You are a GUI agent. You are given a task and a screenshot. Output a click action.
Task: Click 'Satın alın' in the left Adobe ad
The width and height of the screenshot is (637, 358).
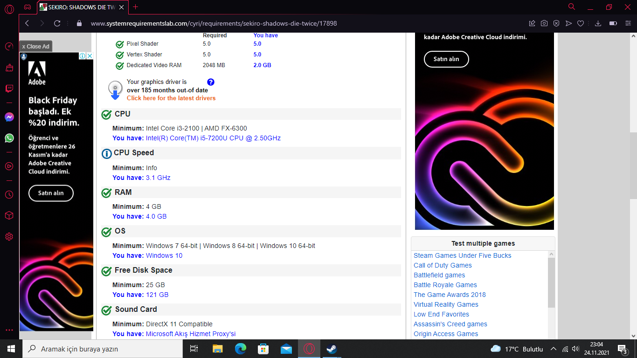(x=51, y=193)
